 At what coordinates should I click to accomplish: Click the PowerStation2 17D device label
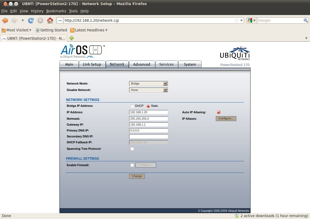click(x=235, y=65)
